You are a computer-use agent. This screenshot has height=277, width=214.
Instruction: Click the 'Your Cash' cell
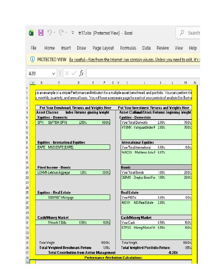point(128,222)
